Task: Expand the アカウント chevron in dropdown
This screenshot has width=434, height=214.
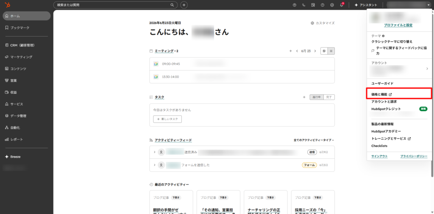Action: click(x=427, y=69)
